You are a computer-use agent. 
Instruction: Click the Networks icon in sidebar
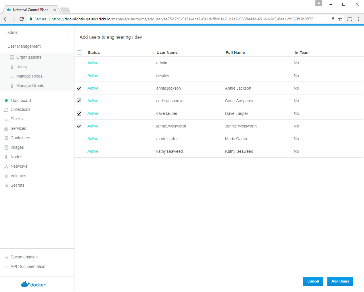tap(6, 167)
